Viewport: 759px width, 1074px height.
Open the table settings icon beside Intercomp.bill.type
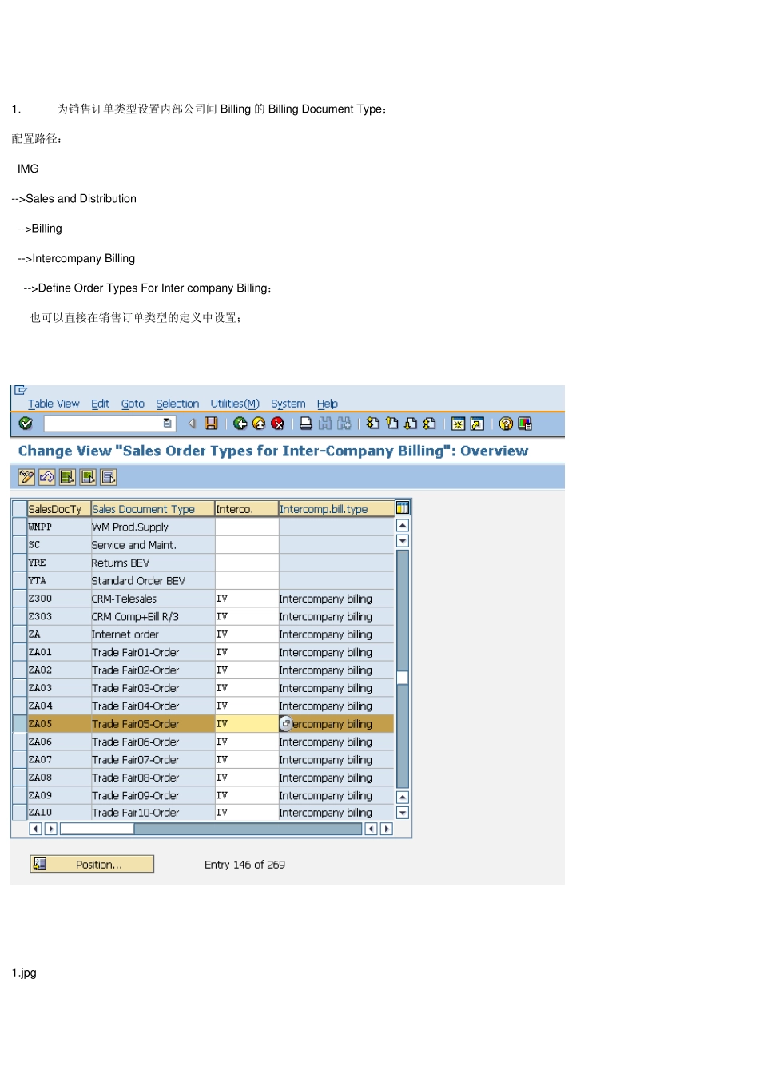[403, 508]
